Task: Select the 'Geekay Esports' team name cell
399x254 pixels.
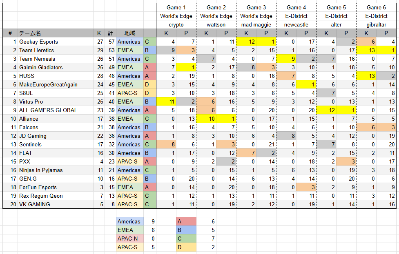Action: pos(56,42)
